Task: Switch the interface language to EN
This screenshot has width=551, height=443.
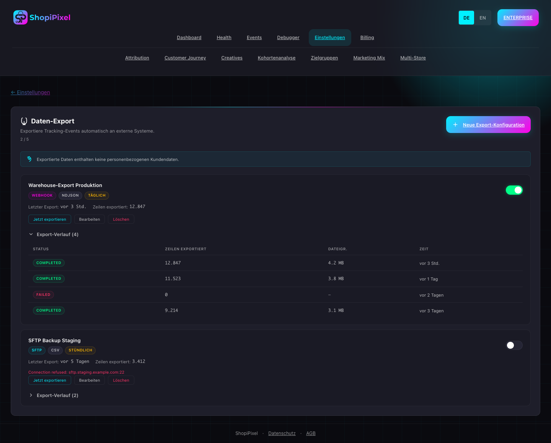Action: [483, 17]
